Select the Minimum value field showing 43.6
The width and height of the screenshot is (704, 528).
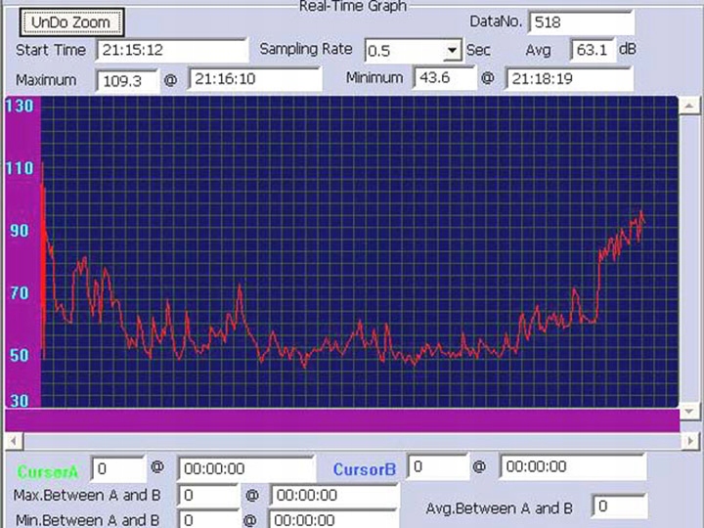pyautogui.click(x=444, y=78)
